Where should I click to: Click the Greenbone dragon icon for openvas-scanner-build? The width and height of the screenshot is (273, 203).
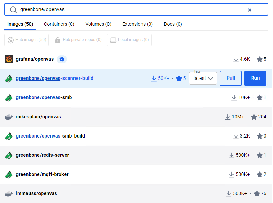click(9, 79)
